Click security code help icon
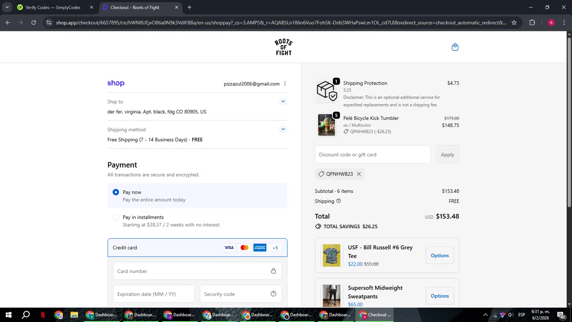The width and height of the screenshot is (572, 322). (x=273, y=294)
